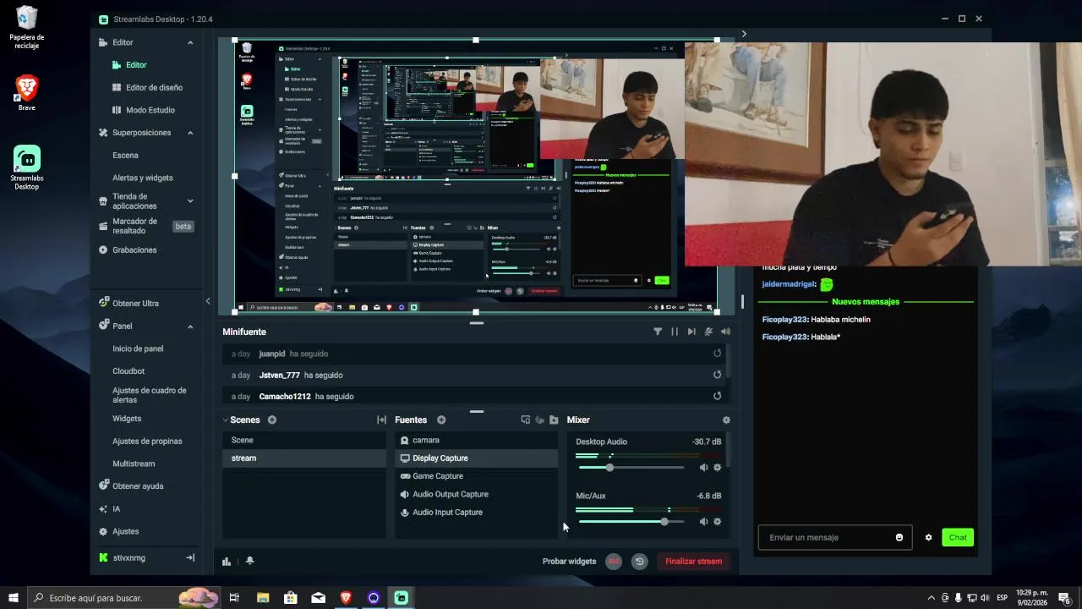Viewport: 1082px width, 609px height.
Task: Select the Game Capture source
Action: tap(476, 476)
